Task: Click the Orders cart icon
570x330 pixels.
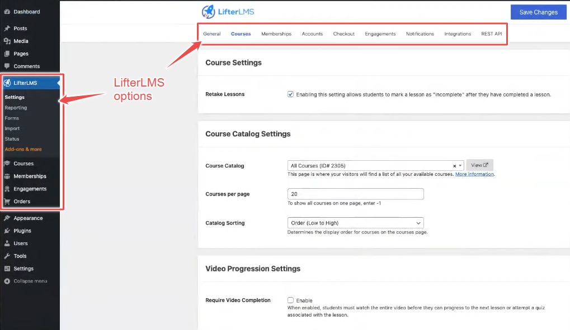Action: (x=7, y=202)
